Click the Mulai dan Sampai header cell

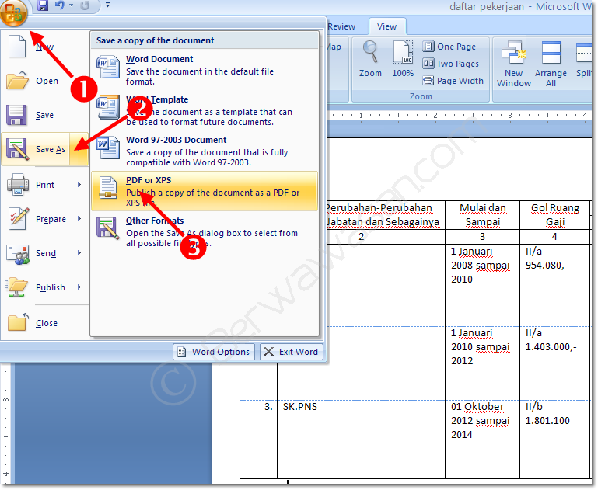pos(482,215)
